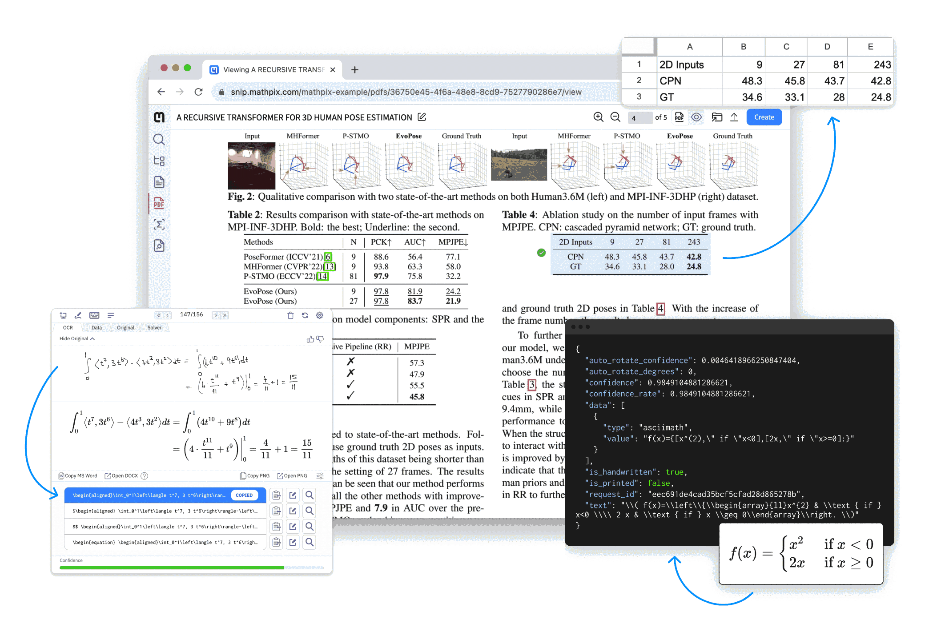Jump to the last snip with double-right chevron

(x=225, y=315)
